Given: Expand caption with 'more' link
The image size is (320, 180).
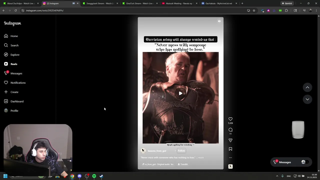Looking at the screenshot, I should tap(201, 157).
